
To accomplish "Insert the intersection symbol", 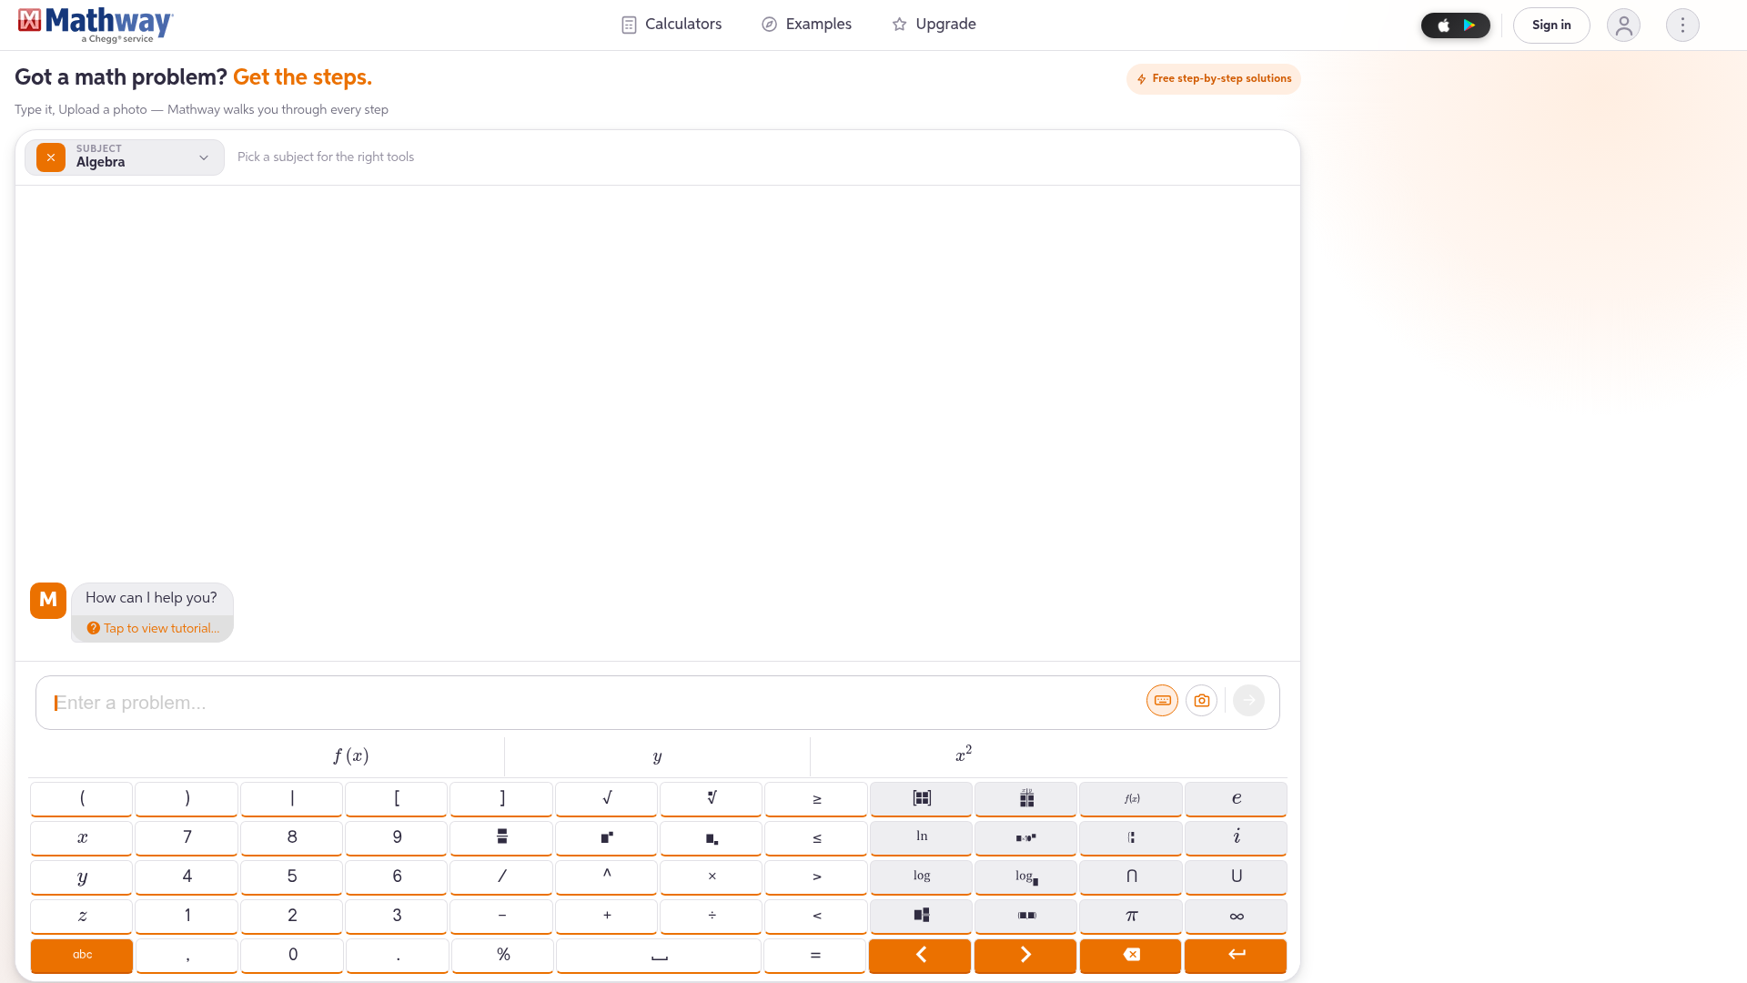I will tap(1131, 877).
